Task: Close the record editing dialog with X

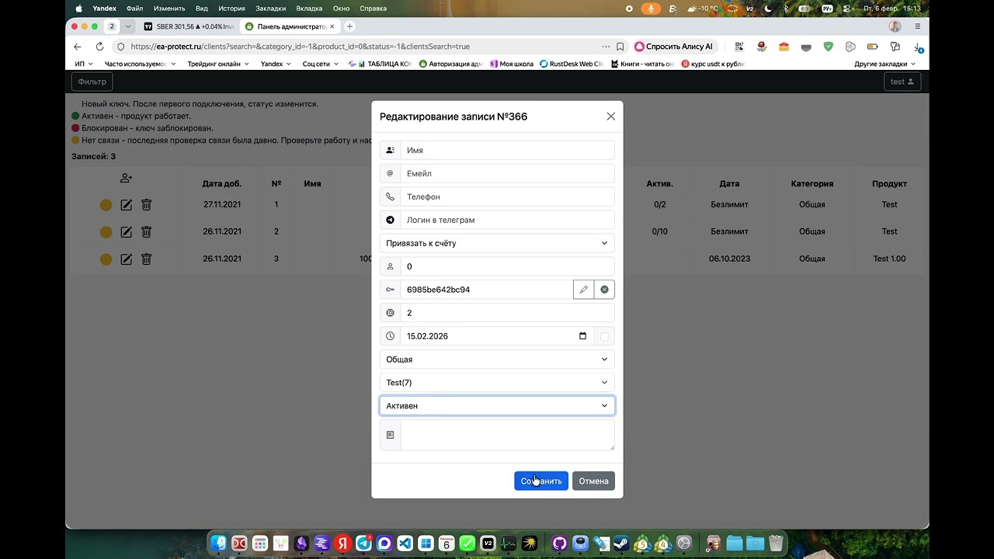Action: 610,116
